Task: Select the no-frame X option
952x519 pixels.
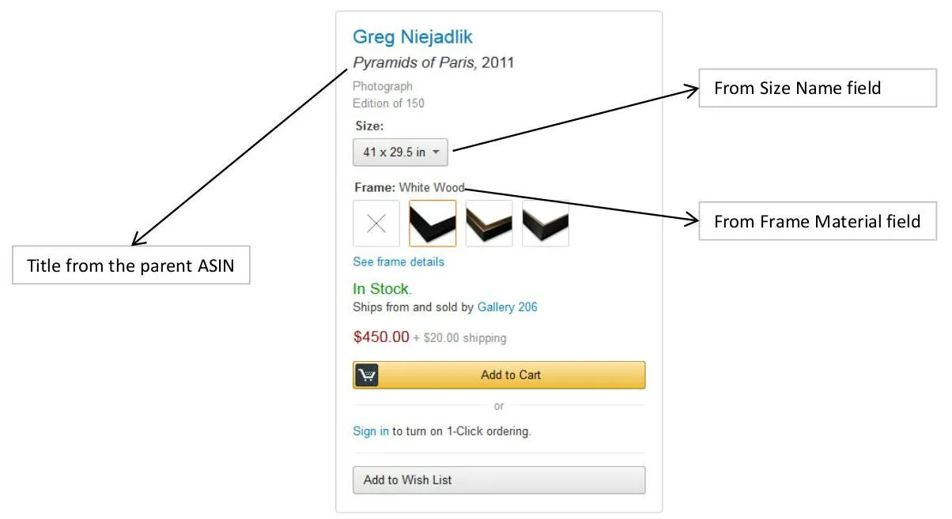Action: point(376,224)
